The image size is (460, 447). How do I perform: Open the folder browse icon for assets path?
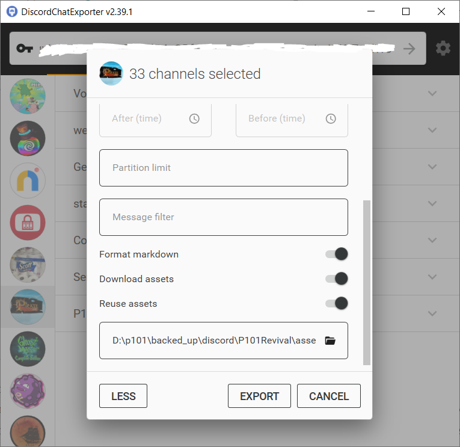[x=330, y=341]
